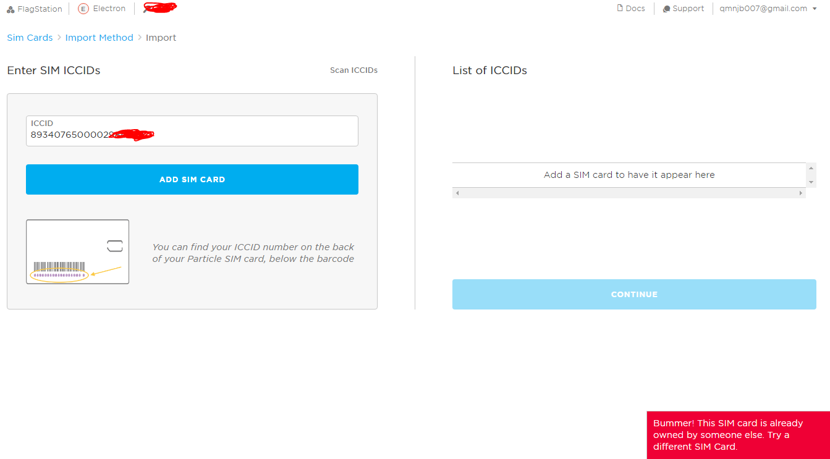Open the Support chat icon
The height and width of the screenshot is (459, 830).
[x=666, y=9]
